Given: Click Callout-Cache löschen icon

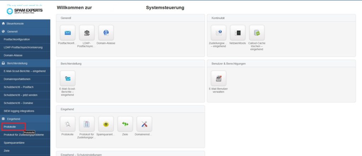Looking at the screenshot, I should [257, 33].
